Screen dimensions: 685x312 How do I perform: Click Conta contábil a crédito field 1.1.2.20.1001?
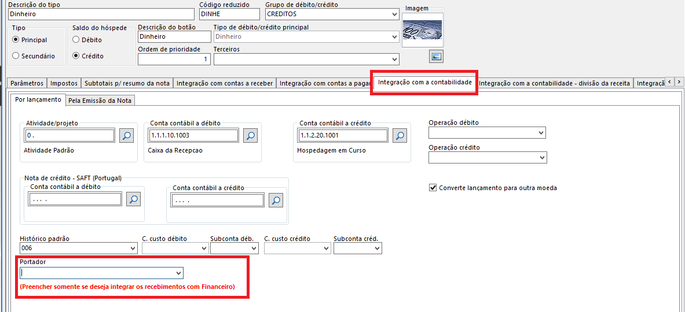coord(343,136)
